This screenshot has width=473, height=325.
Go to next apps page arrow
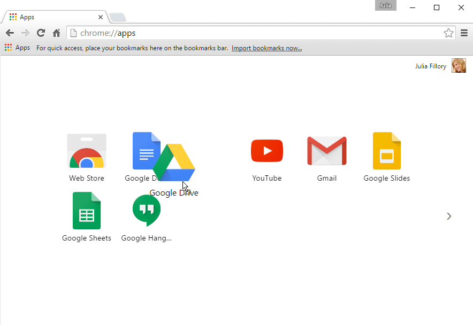449,216
